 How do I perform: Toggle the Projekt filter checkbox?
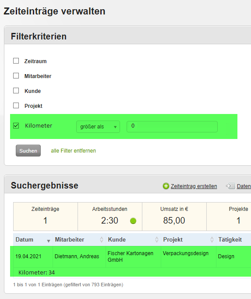[x=16, y=106]
